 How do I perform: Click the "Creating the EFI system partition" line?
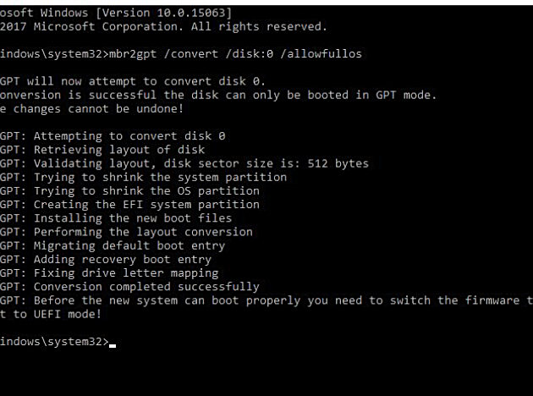pos(146,204)
